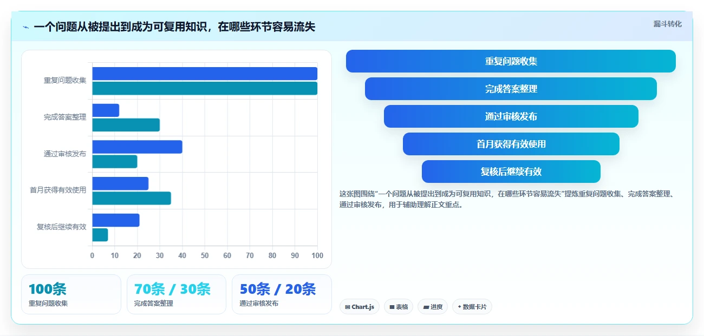Click the teal bar for 复核后继续有效
The image size is (704, 336).
[100, 235]
